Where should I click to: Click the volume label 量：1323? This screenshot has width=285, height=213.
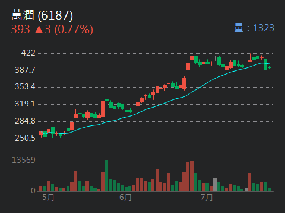(x=254, y=28)
